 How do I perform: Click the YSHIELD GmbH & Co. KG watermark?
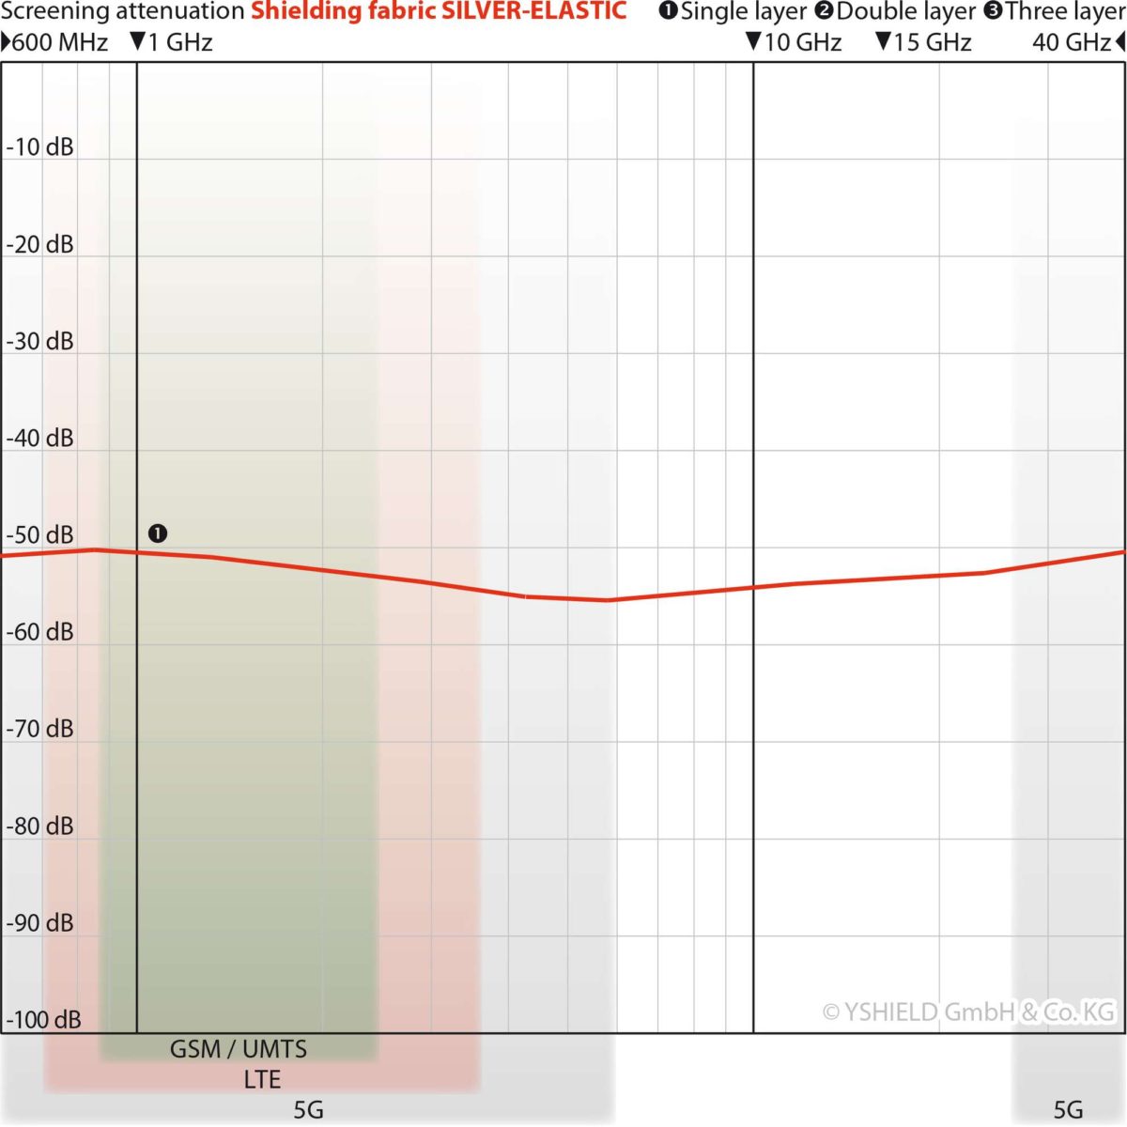[x=967, y=1012]
